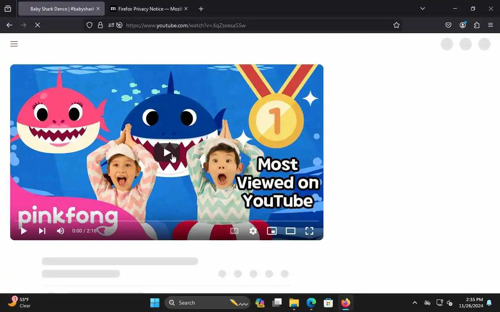Image resolution: width=500 pixels, height=312 pixels.
Task: Stop loading the page
Action: pos(37,25)
